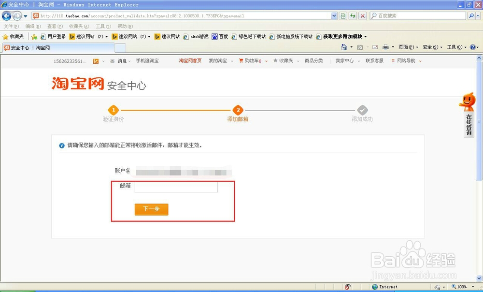This screenshot has height=292, width=483.
Task: Click the 联系客服 link
Action: point(374,61)
